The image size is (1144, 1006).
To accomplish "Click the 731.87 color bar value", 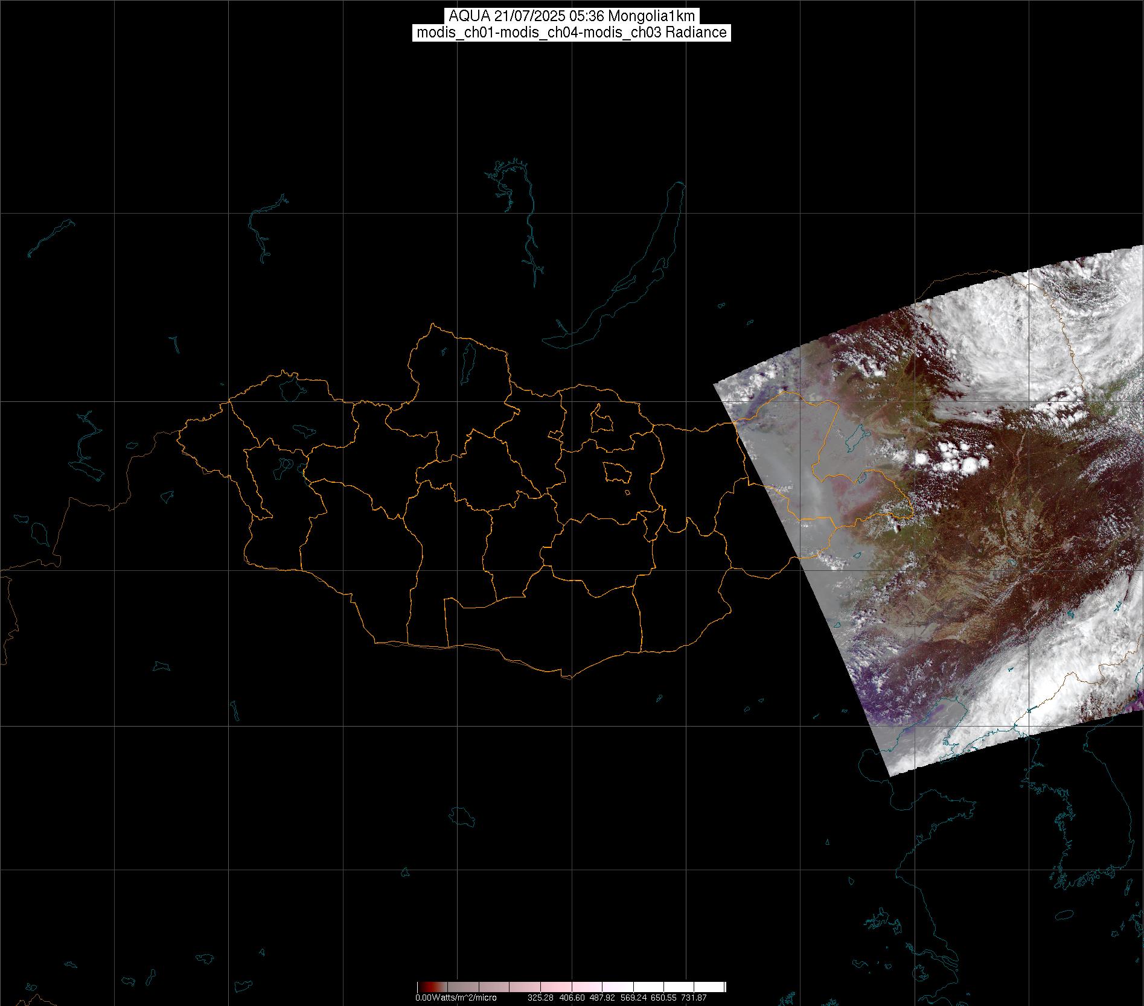I will 694,998.
